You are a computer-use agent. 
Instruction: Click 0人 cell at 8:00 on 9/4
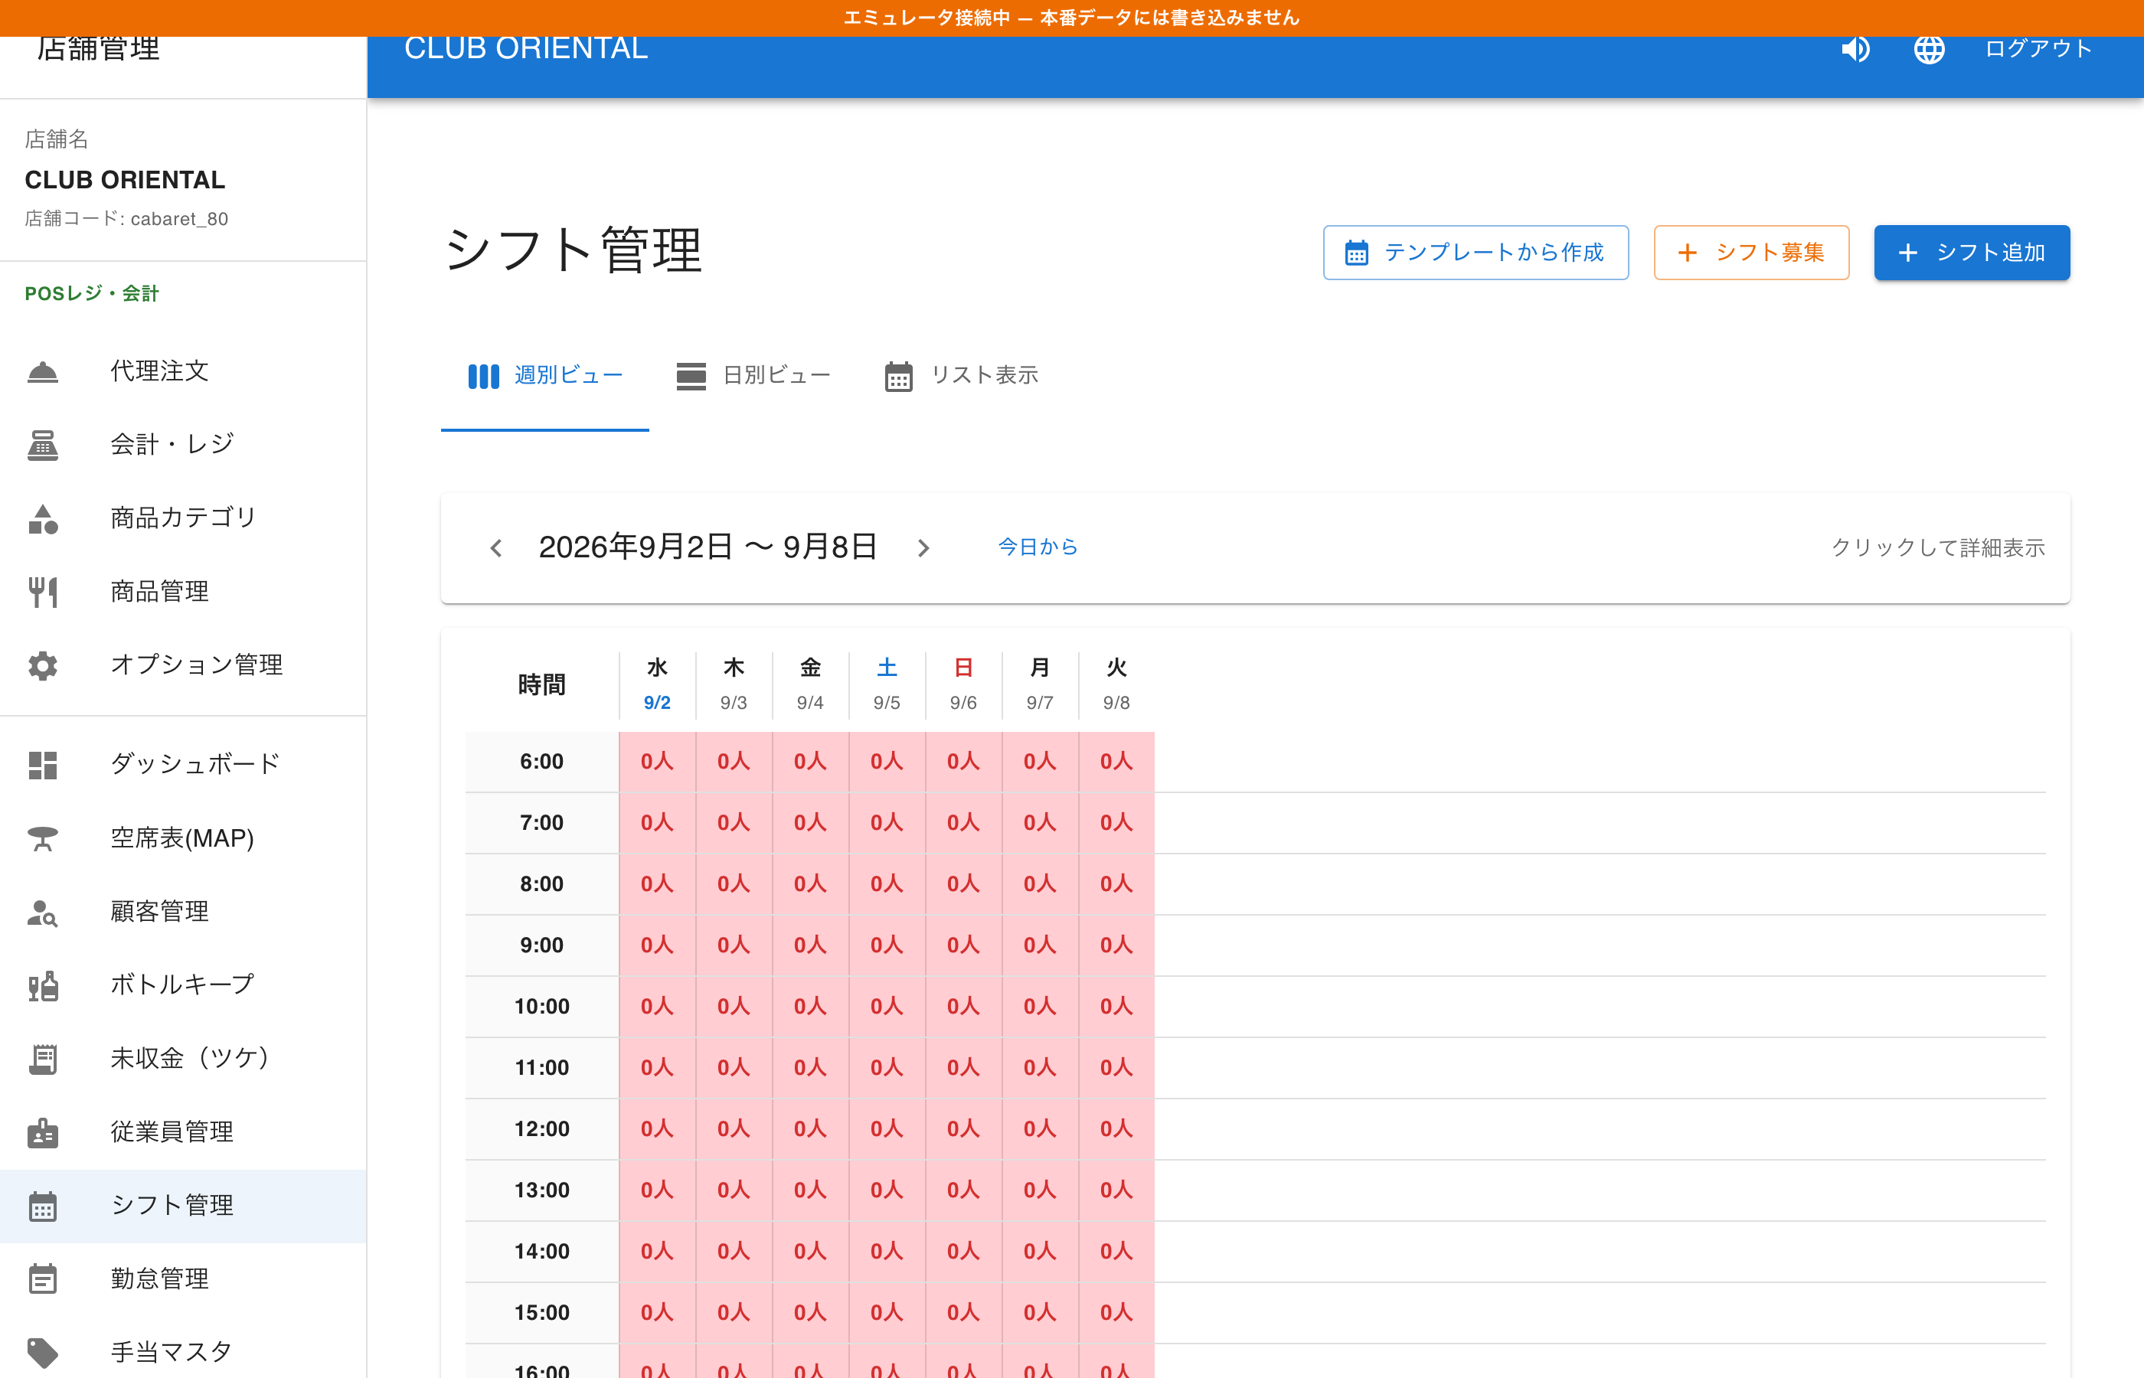click(810, 884)
